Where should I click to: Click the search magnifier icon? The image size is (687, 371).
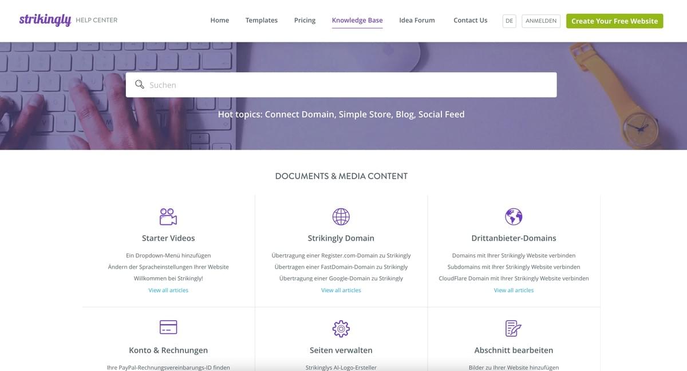pyautogui.click(x=140, y=85)
